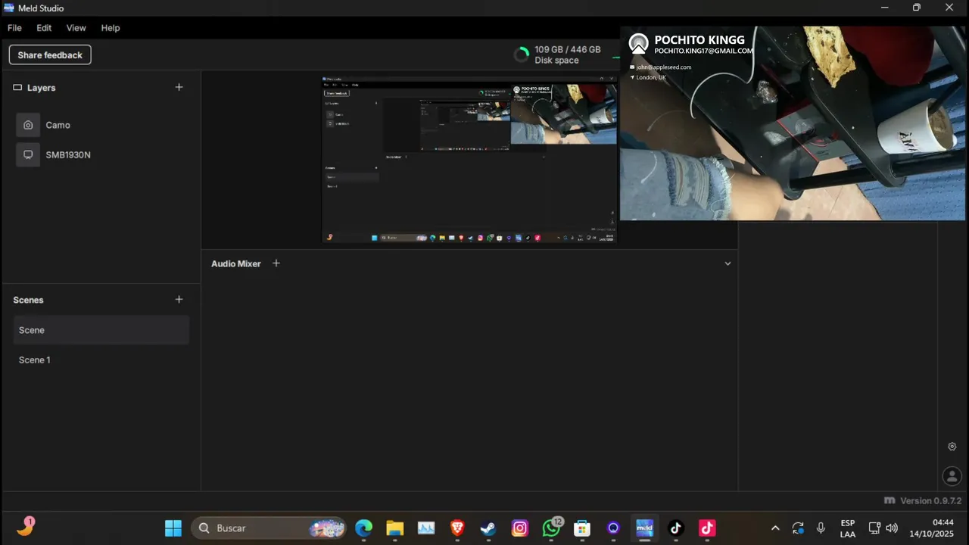Open File Explorer from taskbar
Image resolution: width=969 pixels, height=545 pixels.
[395, 528]
